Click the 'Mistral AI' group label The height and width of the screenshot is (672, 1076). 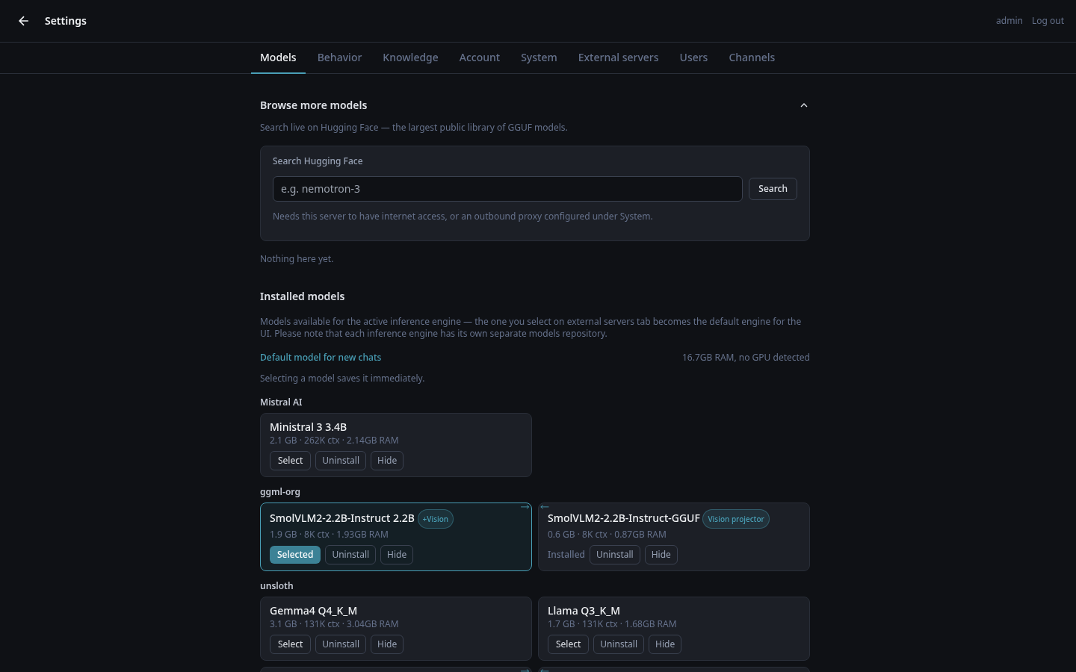[281, 402]
